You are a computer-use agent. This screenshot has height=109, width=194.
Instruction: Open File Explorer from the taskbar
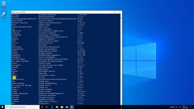point(57,107)
